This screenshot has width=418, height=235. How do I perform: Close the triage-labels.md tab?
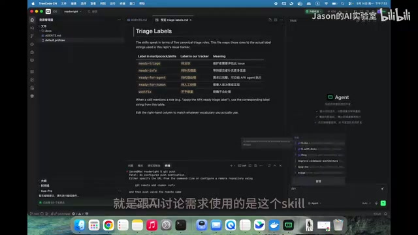[x=191, y=20]
